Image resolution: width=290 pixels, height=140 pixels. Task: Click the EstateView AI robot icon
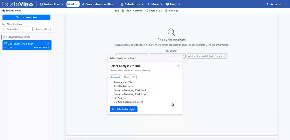[3, 11]
